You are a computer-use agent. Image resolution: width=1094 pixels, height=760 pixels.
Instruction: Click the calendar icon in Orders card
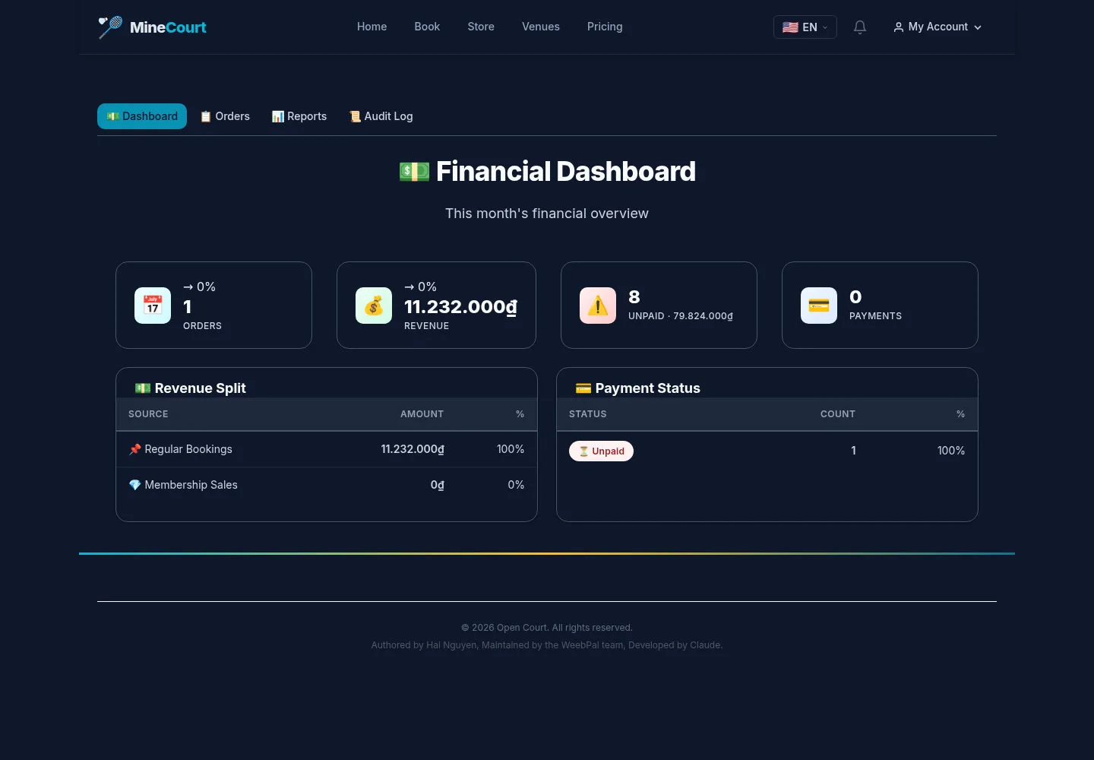[153, 306]
